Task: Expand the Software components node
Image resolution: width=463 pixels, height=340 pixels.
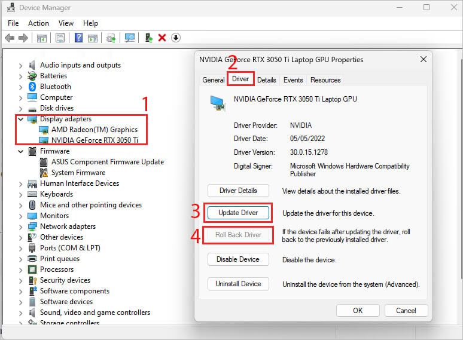Action: (20, 292)
